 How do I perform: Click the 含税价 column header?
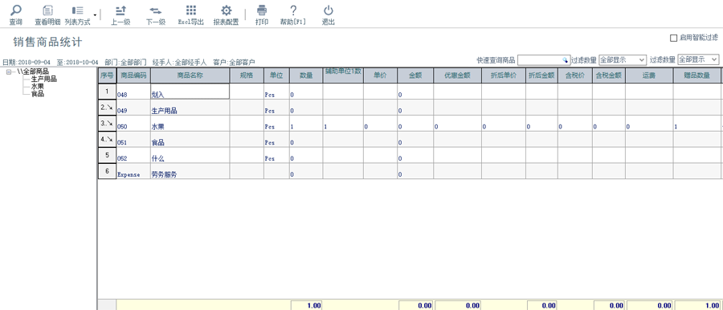click(575, 75)
